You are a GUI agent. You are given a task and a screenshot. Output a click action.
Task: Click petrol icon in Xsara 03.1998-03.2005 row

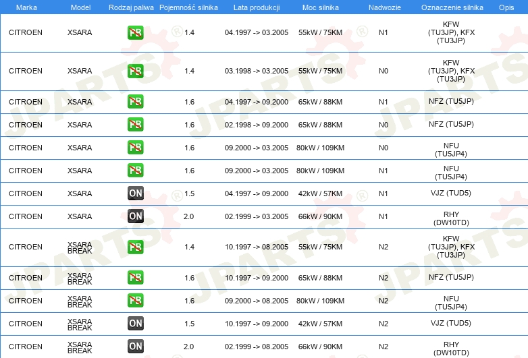[135, 71]
